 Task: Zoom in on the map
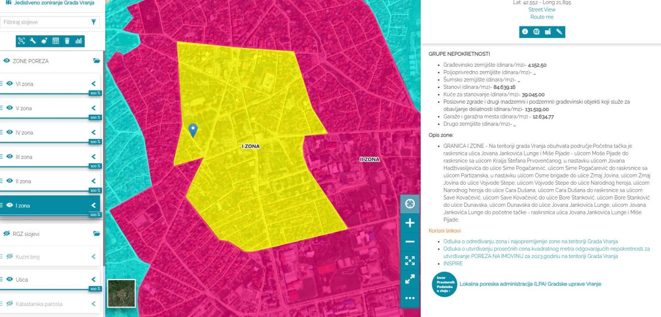pyautogui.click(x=409, y=223)
